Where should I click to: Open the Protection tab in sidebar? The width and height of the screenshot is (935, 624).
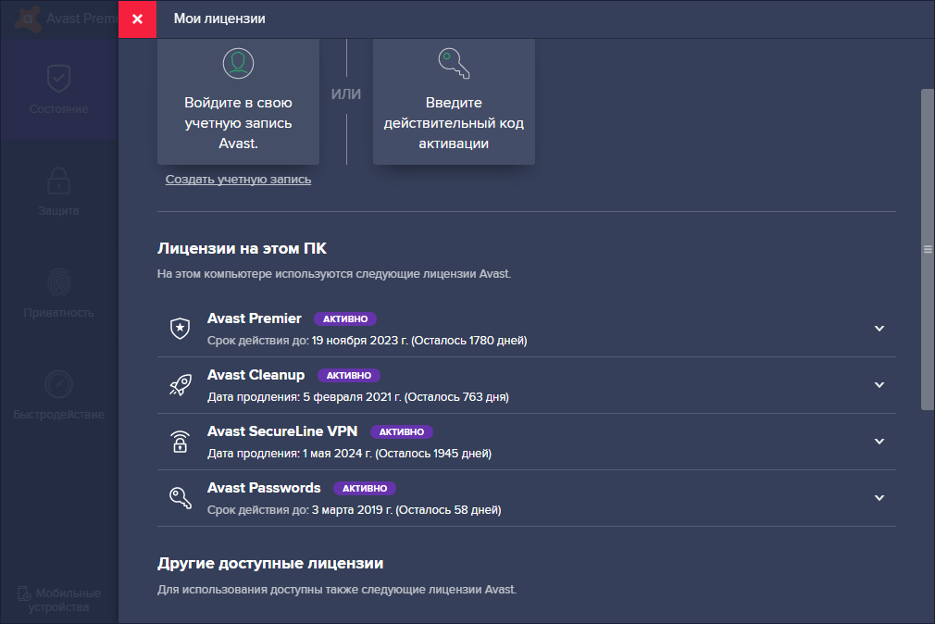click(59, 191)
